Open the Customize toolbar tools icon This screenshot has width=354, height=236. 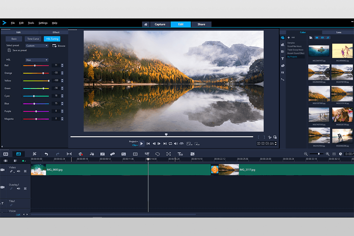click(34, 154)
